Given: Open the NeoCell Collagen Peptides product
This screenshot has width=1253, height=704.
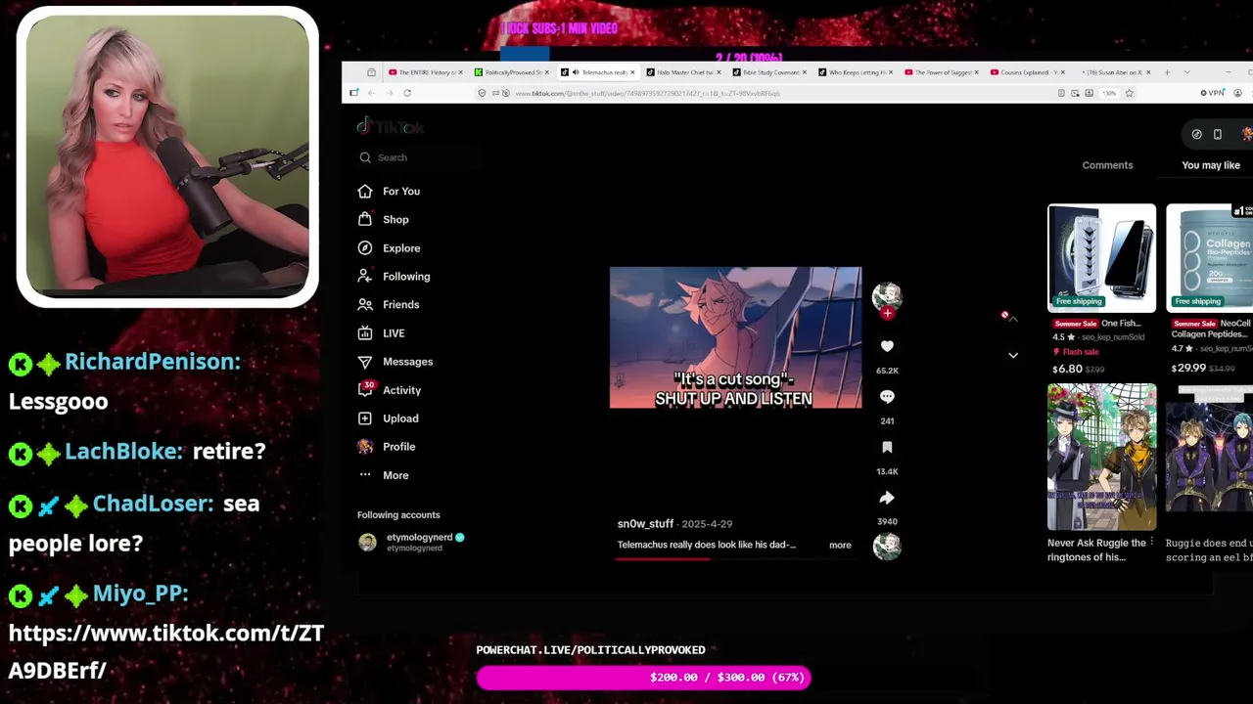Looking at the screenshot, I should coord(1210,289).
